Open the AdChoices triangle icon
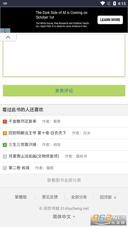This screenshot has width=128, height=227. point(8,30)
